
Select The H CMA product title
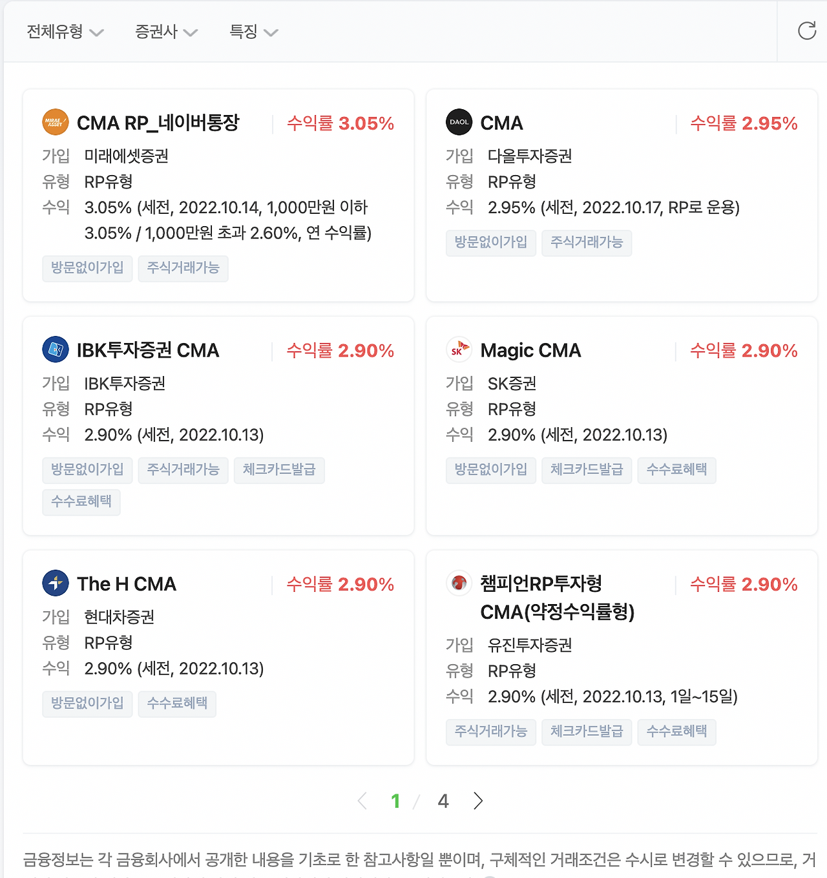[x=127, y=584]
